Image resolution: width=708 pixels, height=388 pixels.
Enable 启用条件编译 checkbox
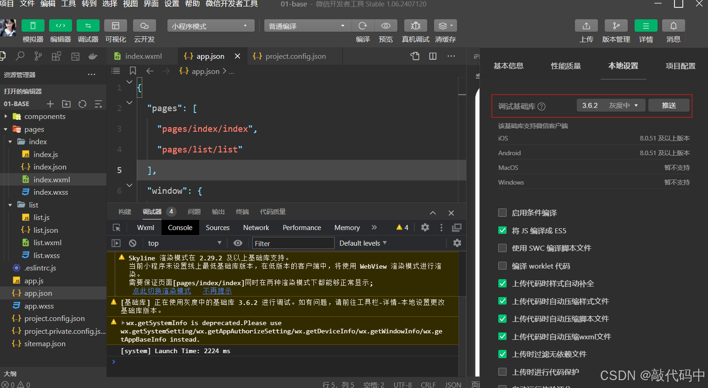tap(502, 213)
